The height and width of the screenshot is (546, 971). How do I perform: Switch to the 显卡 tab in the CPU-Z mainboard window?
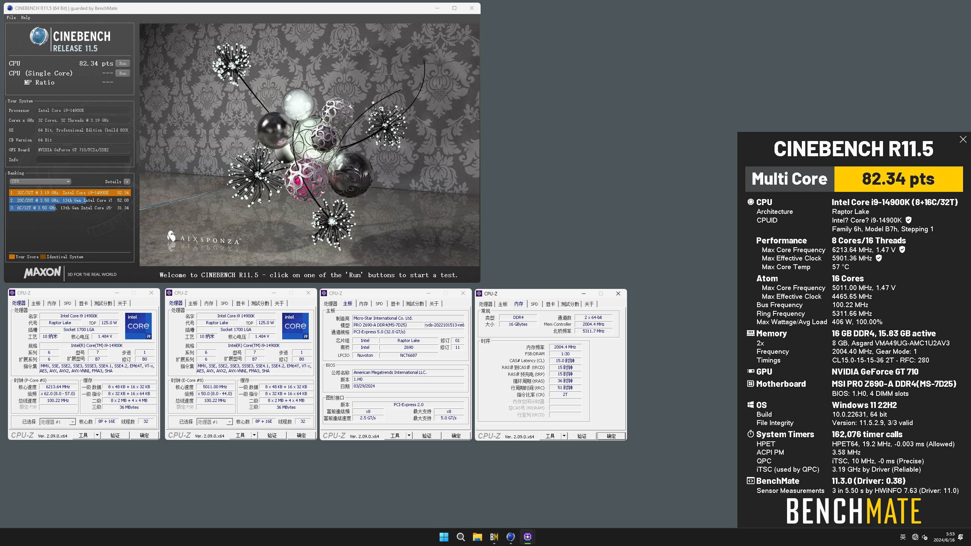point(395,304)
